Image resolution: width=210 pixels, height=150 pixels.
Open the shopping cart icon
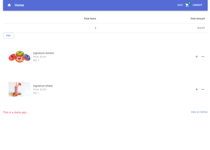click(x=187, y=5)
